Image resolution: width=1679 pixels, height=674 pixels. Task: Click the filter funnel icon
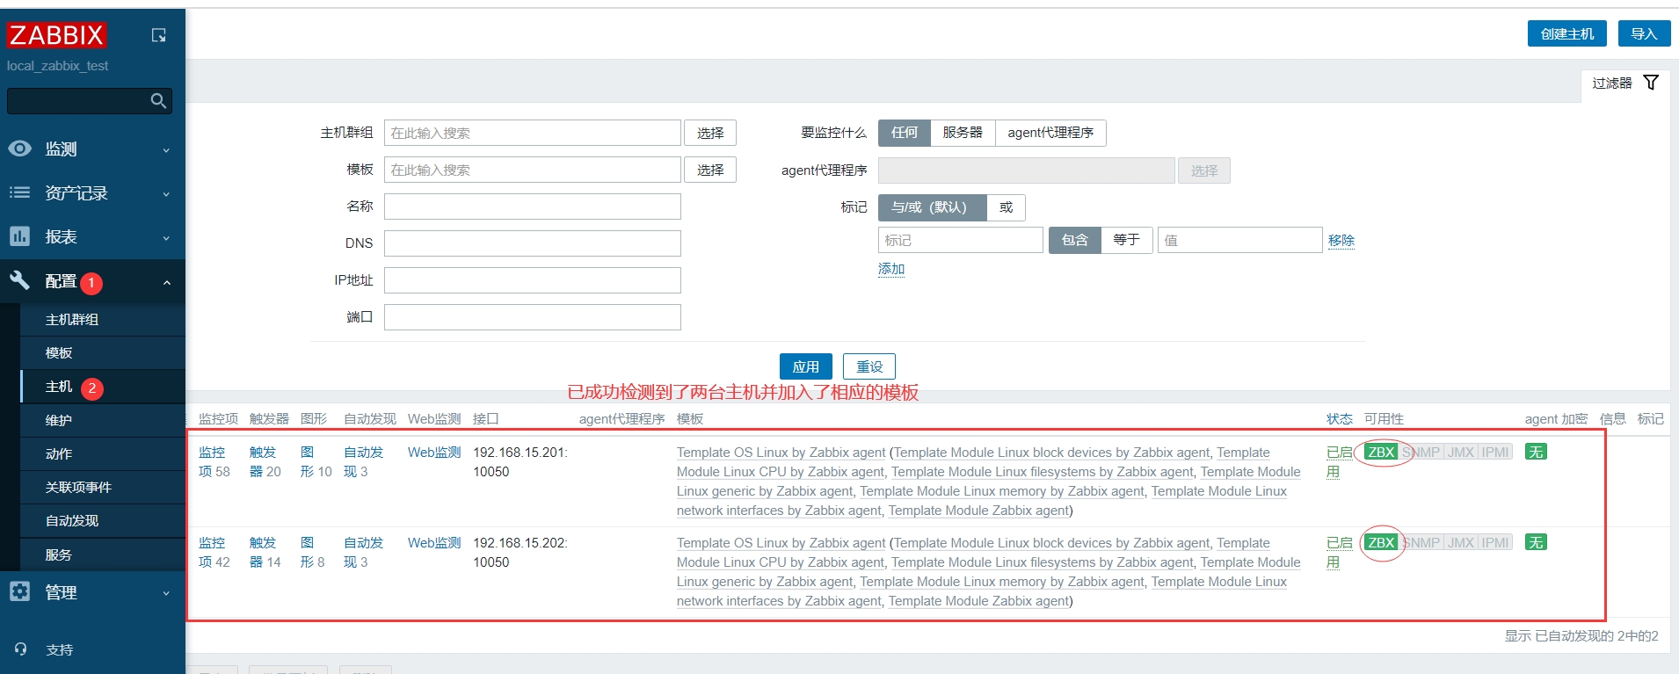point(1651,83)
